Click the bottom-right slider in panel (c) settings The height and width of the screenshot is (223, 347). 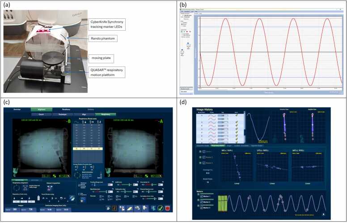tap(151, 199)
